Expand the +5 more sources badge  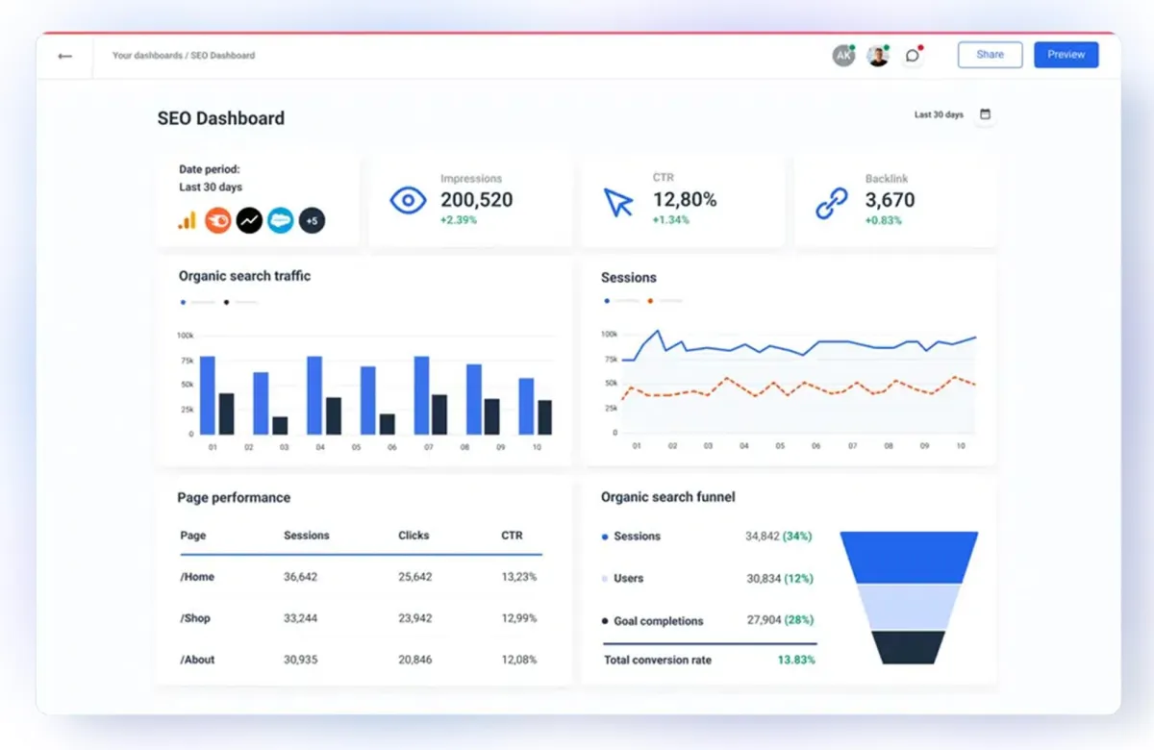click(312, 220)
